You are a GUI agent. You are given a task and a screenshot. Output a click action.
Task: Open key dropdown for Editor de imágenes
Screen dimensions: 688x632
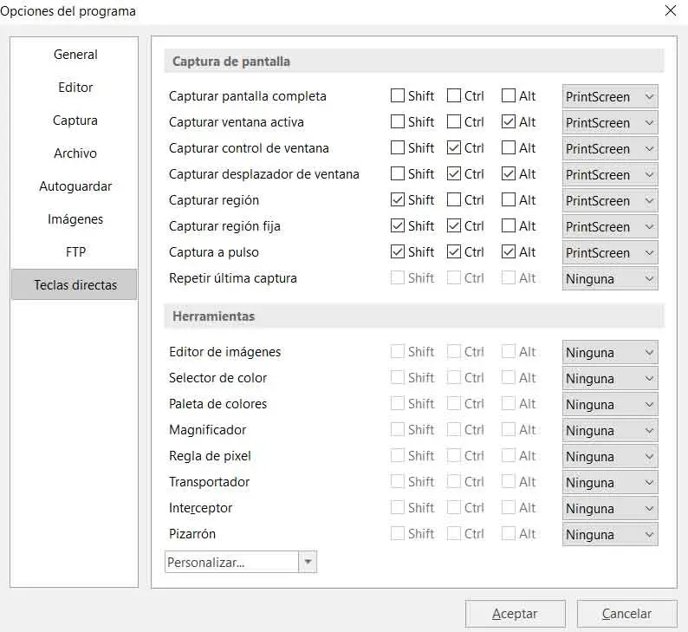tap(610, 353)
